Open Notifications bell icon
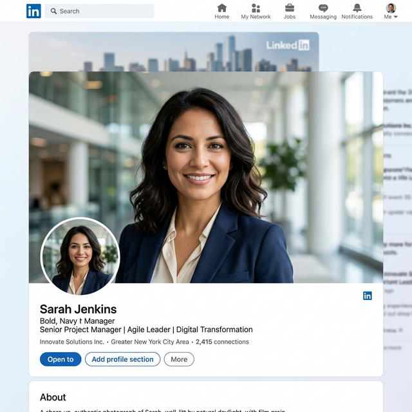 tap(357, 8)
